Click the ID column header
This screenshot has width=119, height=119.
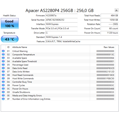(8, 47)
